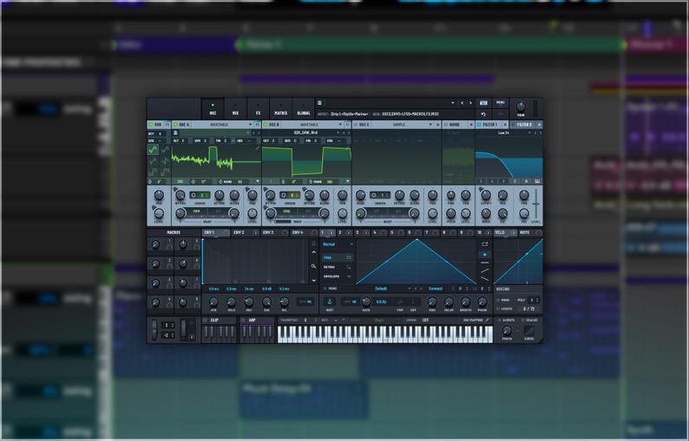The image size is (689, 441).
Task: Click the PORTA knob
Action: tap(507, 330)
